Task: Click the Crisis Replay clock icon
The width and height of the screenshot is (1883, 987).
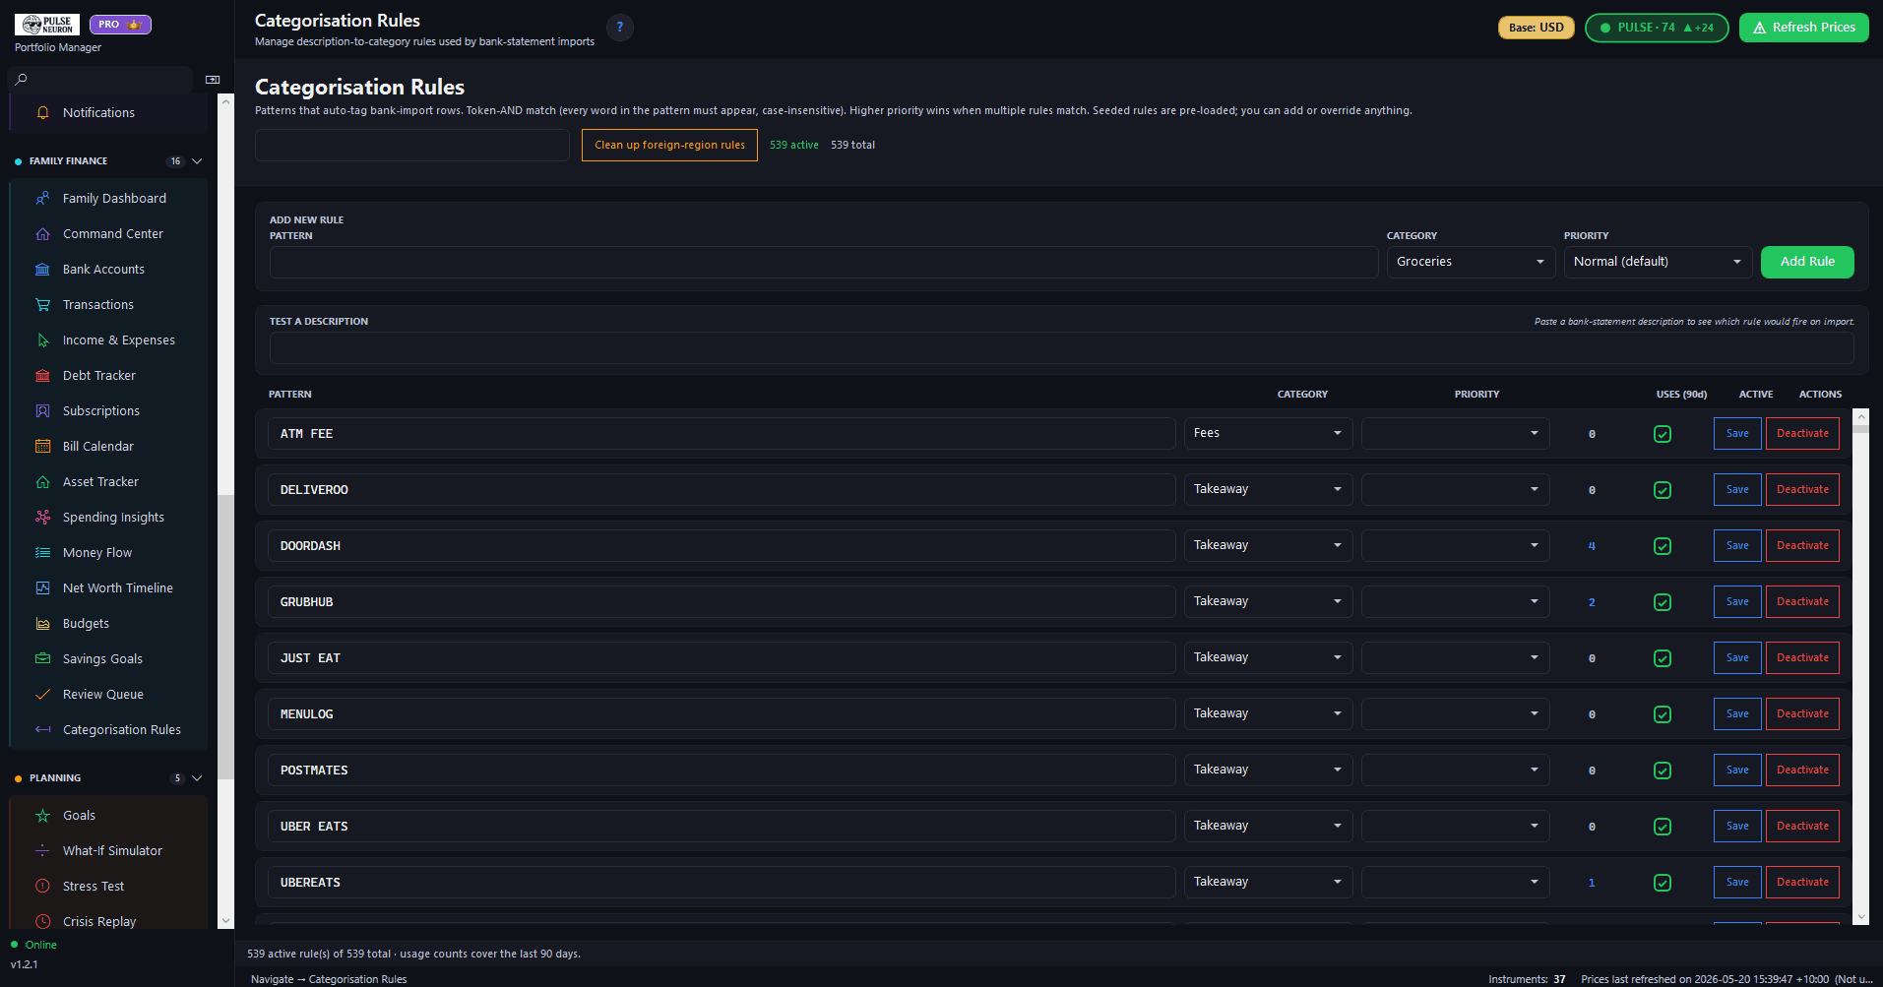Action: tap(42, 922)
